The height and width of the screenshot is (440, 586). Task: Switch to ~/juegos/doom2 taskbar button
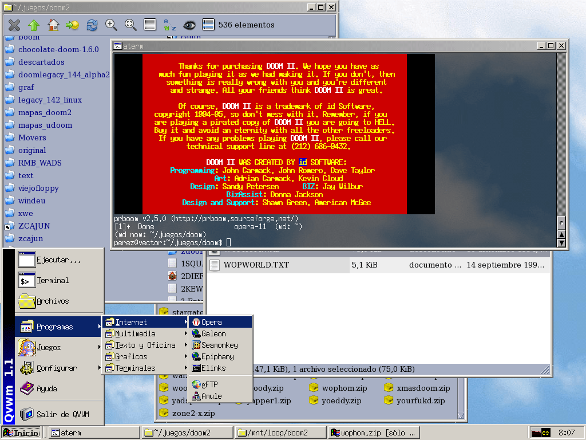(188, 433)
